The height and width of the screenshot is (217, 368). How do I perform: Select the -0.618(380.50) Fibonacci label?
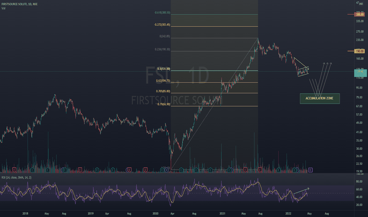162,13
